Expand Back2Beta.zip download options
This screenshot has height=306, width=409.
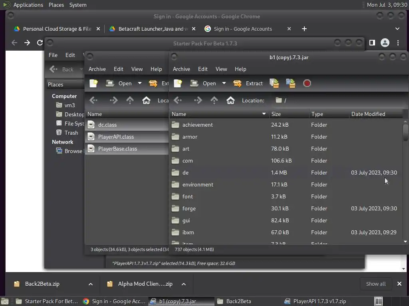(91, 284)
